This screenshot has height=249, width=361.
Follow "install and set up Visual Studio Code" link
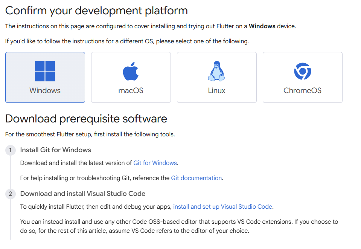point(223,206)
